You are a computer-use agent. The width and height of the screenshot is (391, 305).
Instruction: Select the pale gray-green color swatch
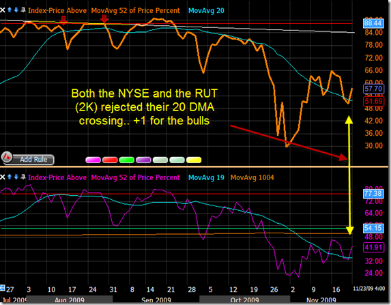point(160,160)
